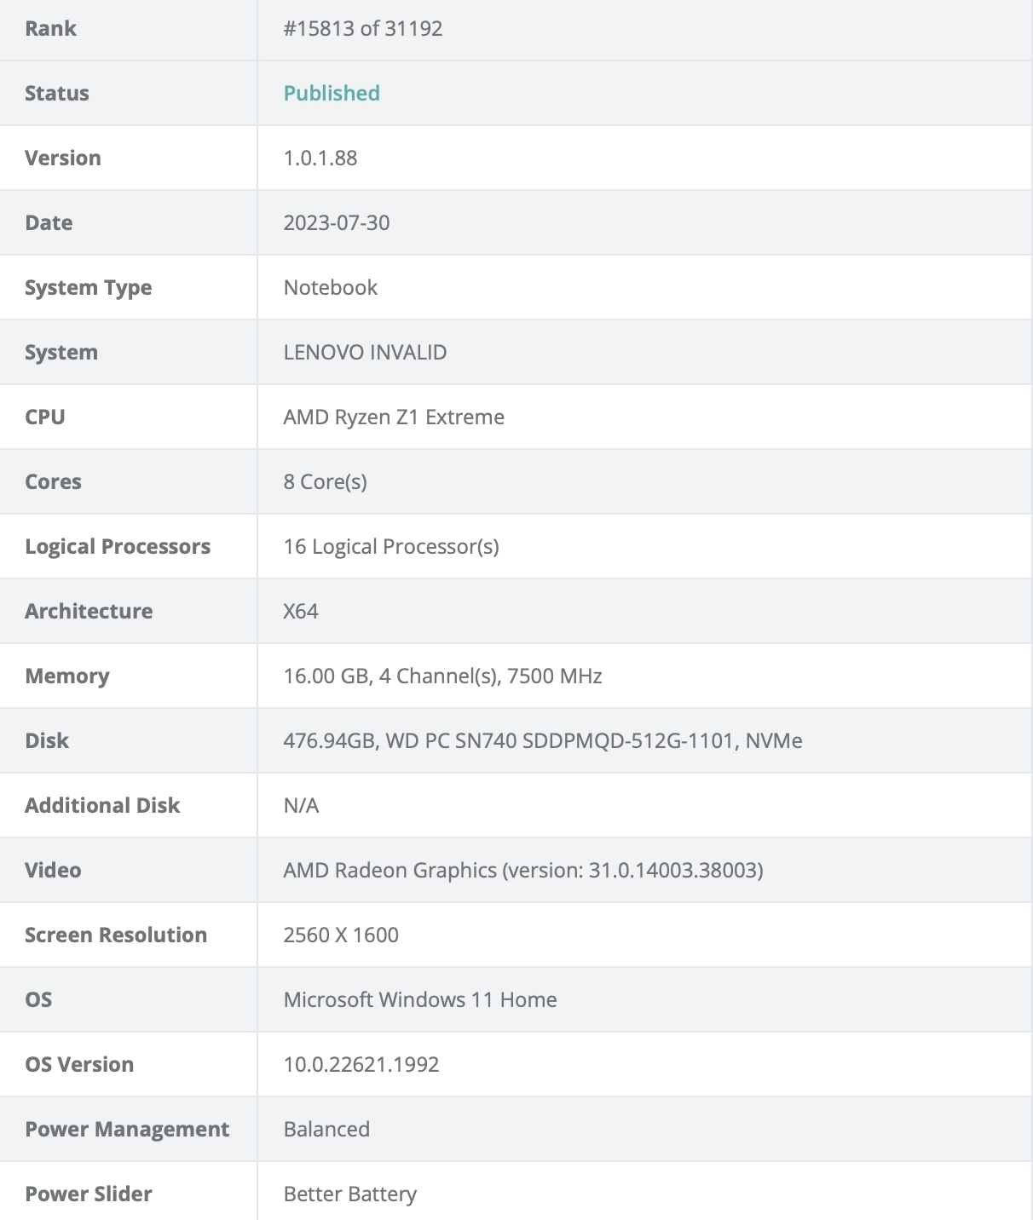
Task: Click the 16.00 GB memory details
Action: pos(442,676)
